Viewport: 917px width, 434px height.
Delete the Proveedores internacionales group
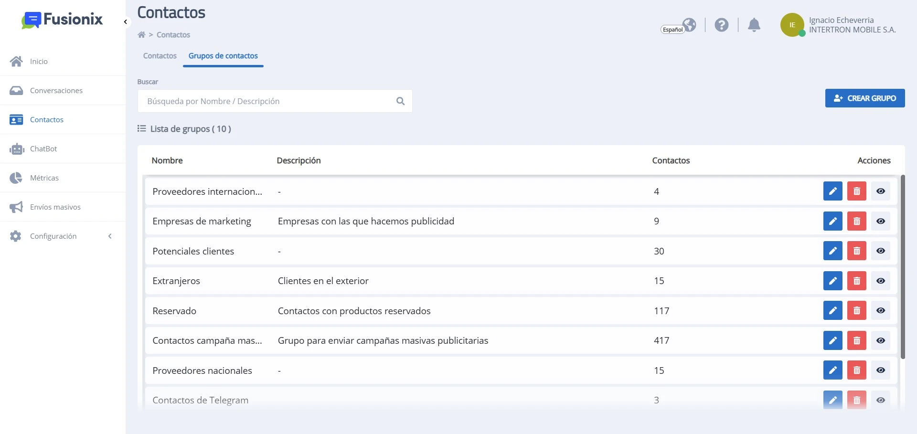pyautogui.click(x=856, y=191)
